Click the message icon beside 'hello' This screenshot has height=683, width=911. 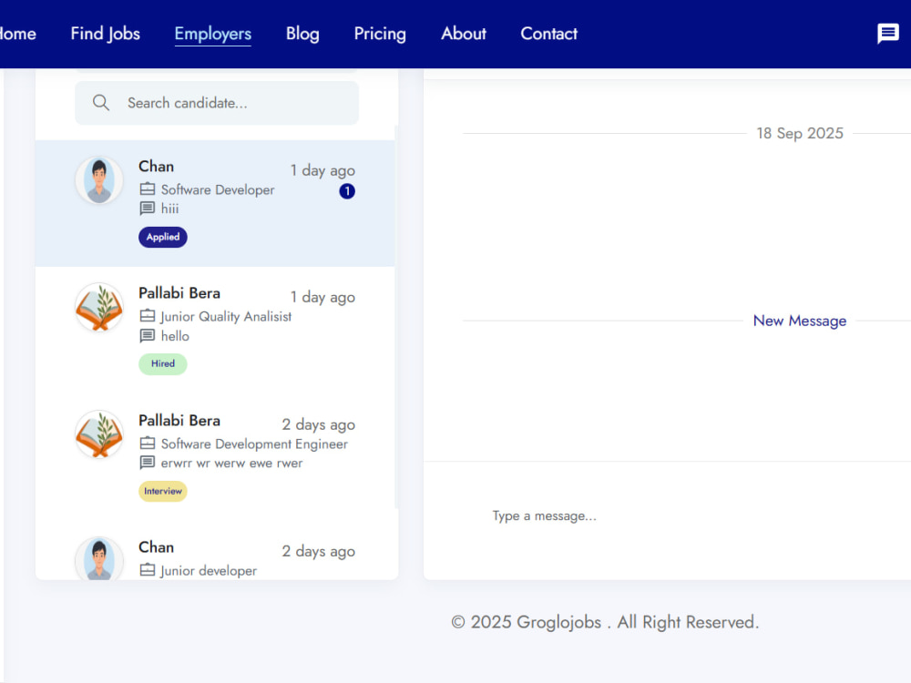point(148,336)
